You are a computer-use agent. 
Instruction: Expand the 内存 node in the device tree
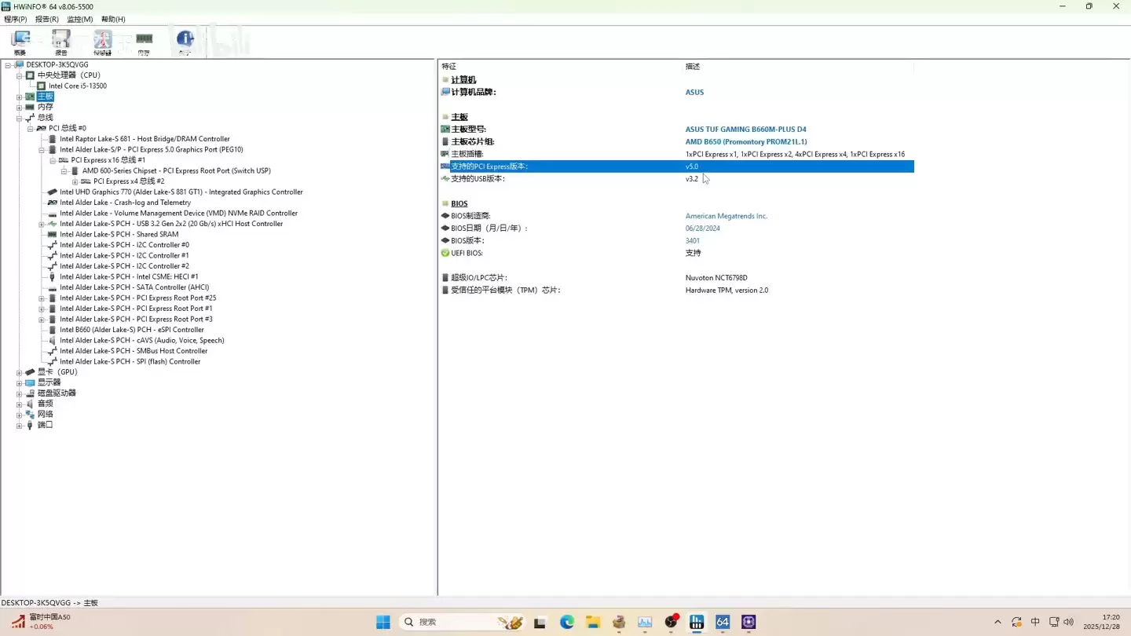click(x=19, y=107)
